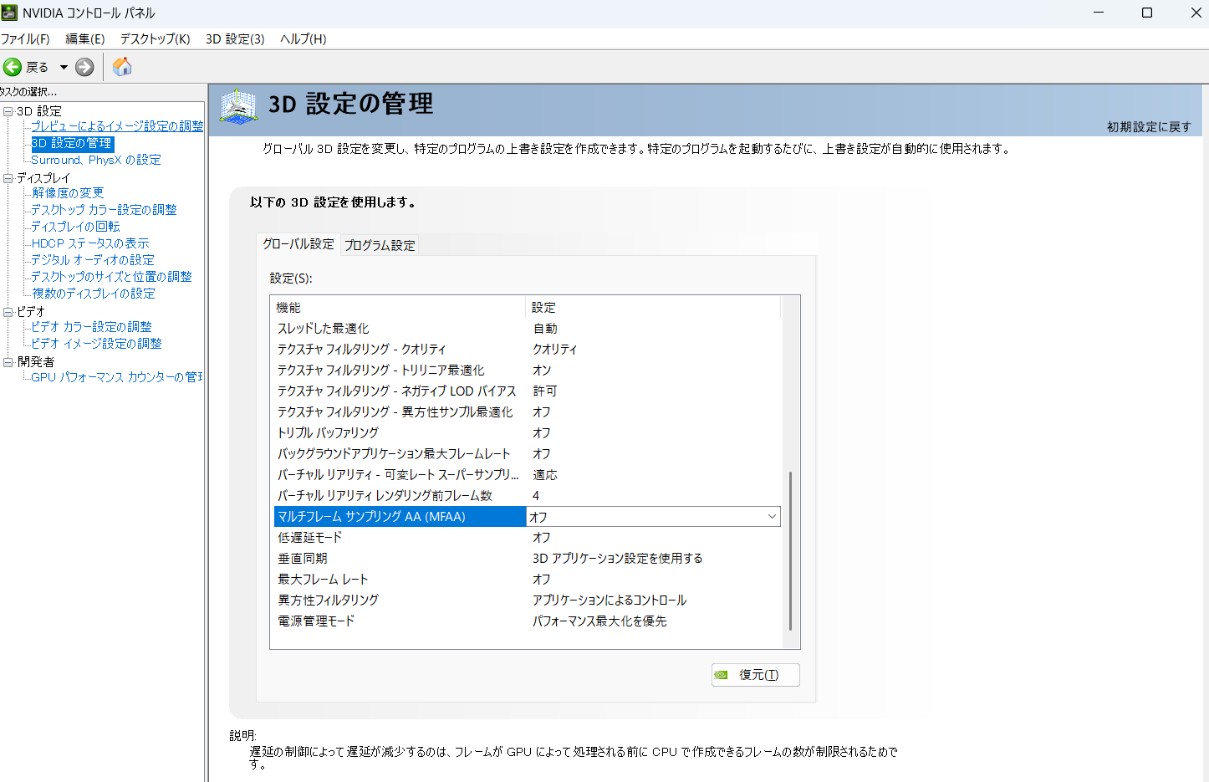Collapse the 3D 設定 tree node
Image resolution: width=1209 pixels, height=782 pixels.
(8, 111)
